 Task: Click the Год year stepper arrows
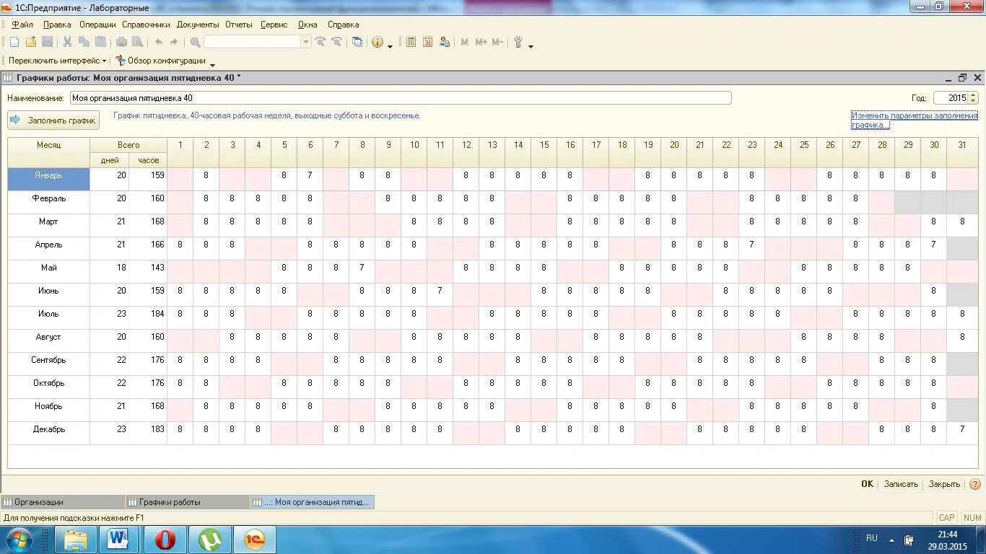[973, 98]
